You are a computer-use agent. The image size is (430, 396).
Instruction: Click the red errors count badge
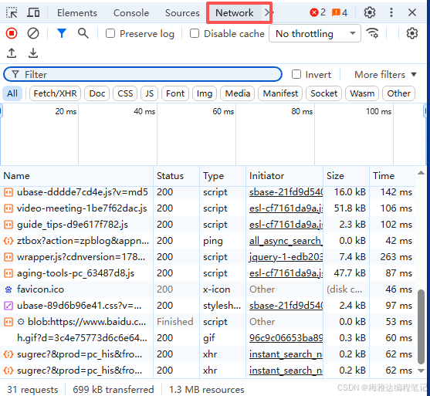point(317,12)
